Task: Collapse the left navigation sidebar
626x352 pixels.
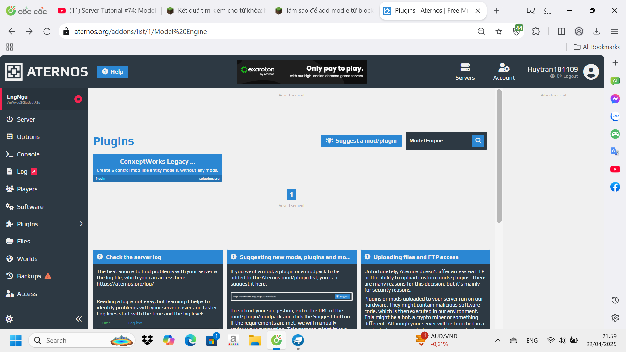Action: tap(79, 319)
